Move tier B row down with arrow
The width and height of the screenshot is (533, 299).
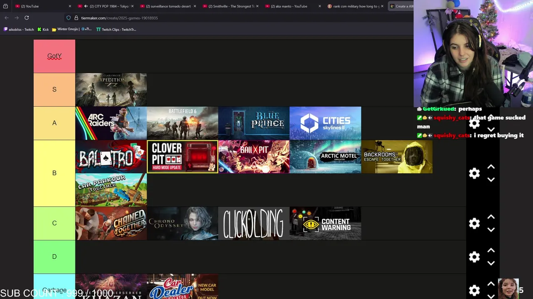[x=491, y=179]
